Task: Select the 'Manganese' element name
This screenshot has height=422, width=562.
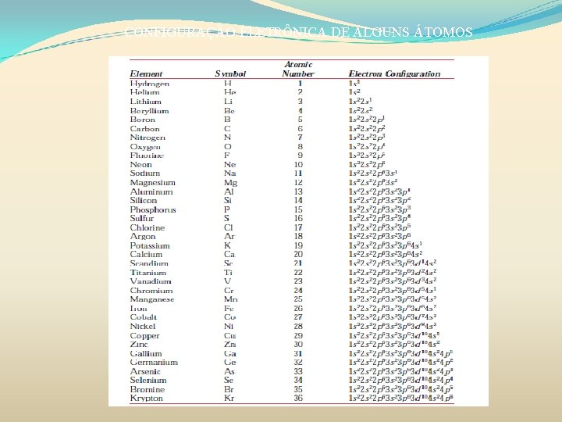Action: (152, 299)
